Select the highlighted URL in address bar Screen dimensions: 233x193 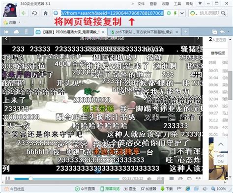coord(112,13)
